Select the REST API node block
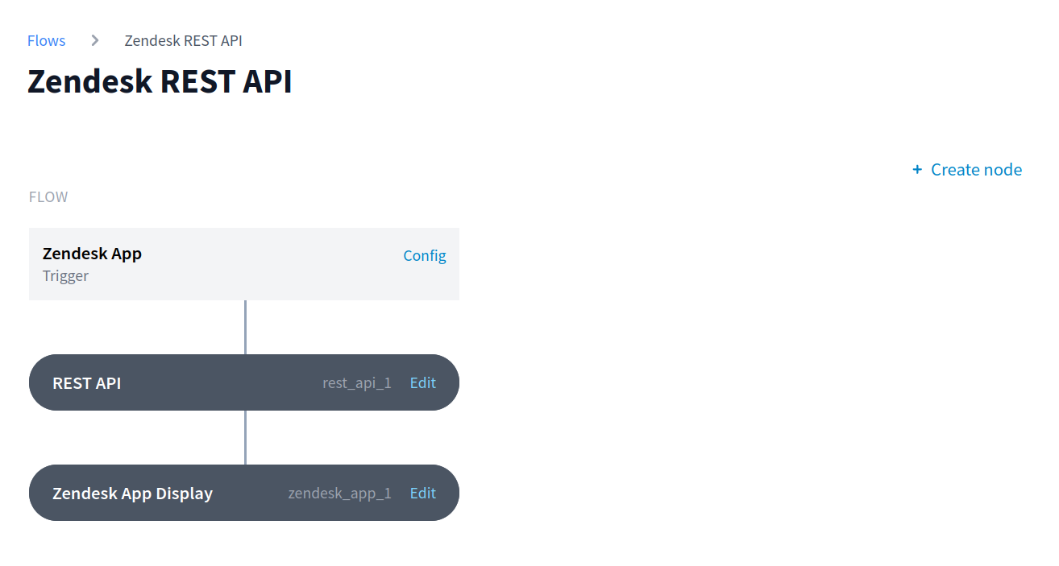The image size is (1059, 566). point(201,382)
